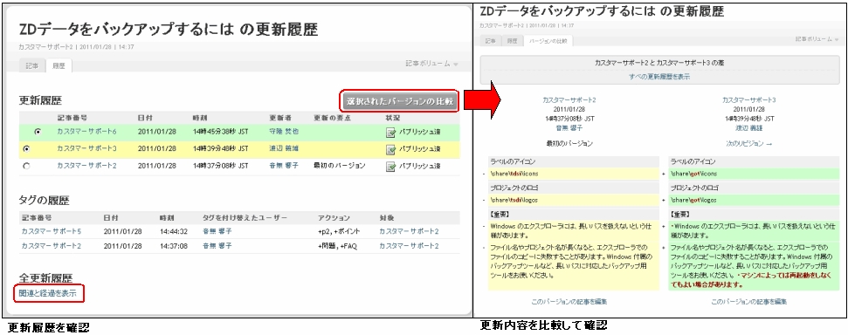This screenshot has width=848, height=335.
Task: Select radio button for カスタマーサポート3 revision
Action: [26, 148]
